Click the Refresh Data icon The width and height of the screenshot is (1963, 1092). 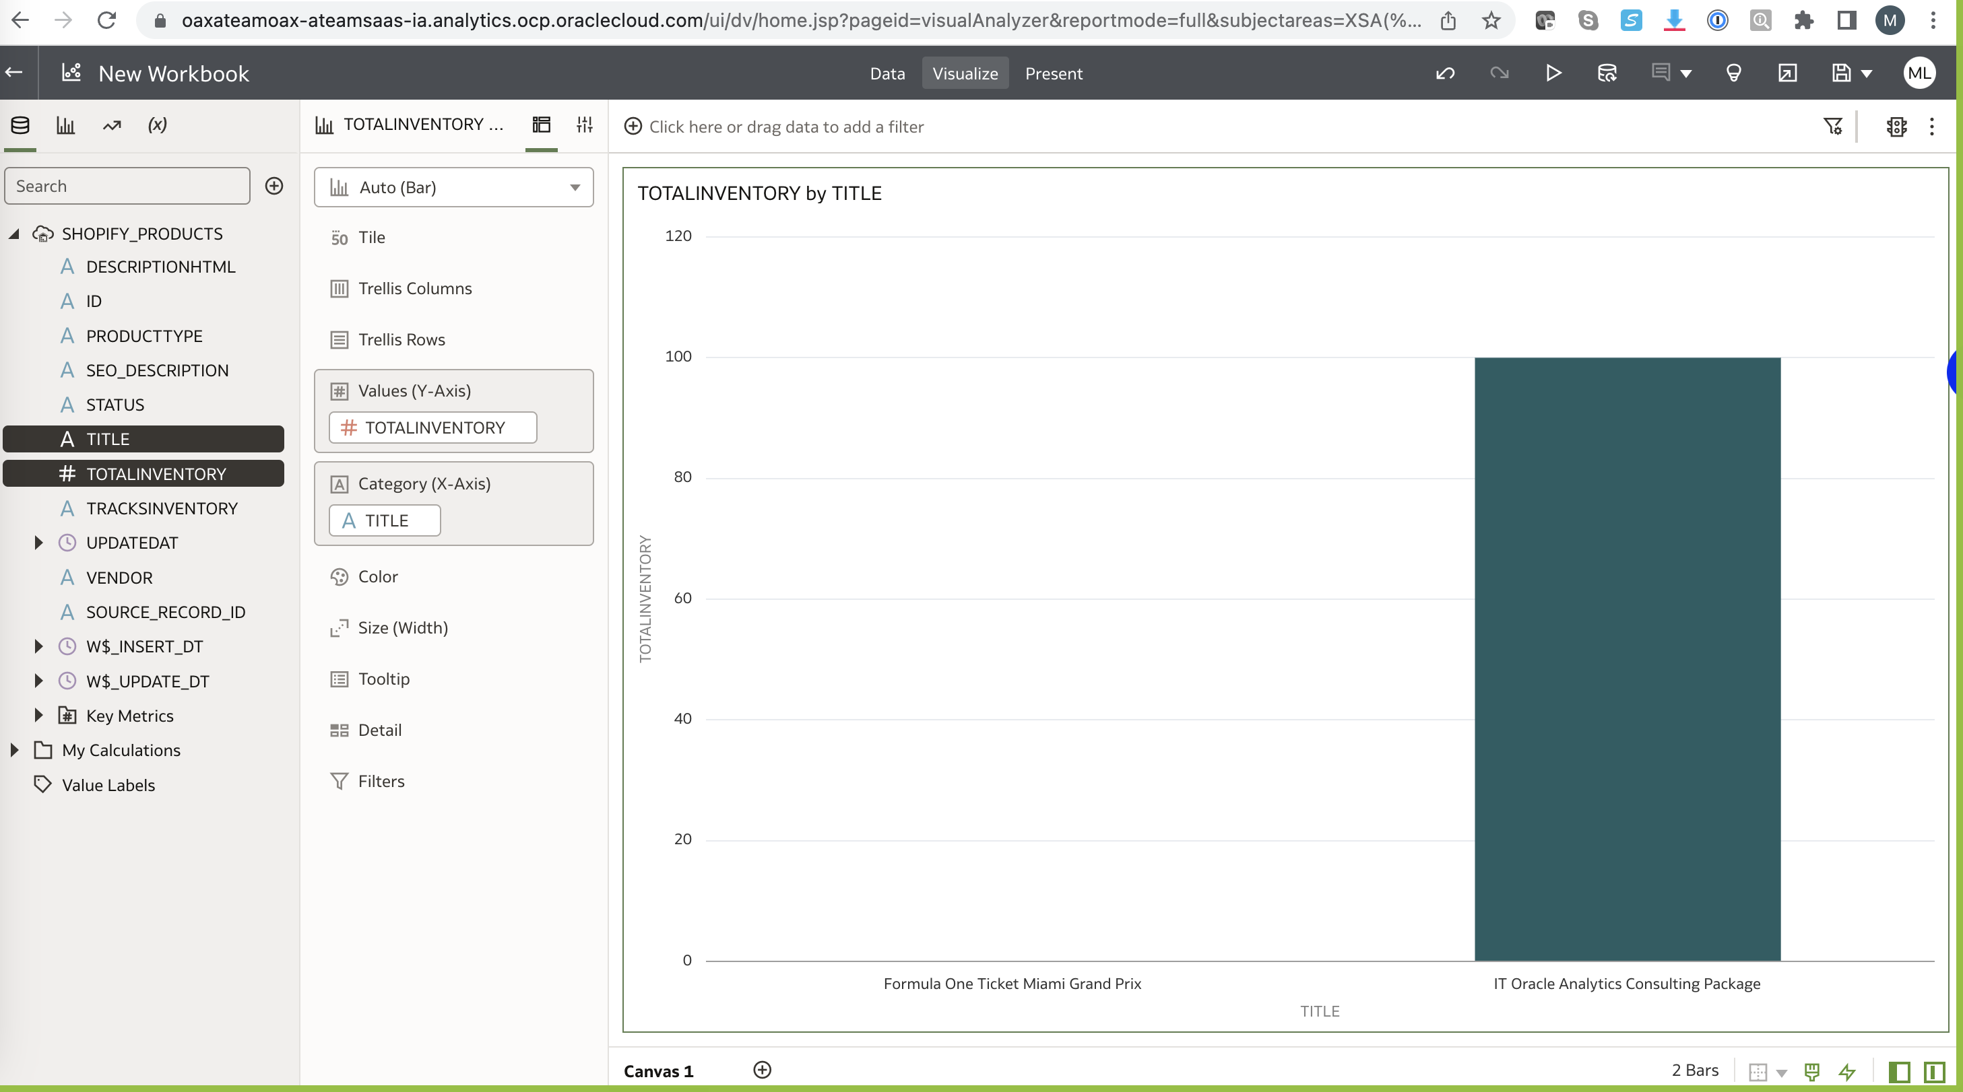(1607, 73)
